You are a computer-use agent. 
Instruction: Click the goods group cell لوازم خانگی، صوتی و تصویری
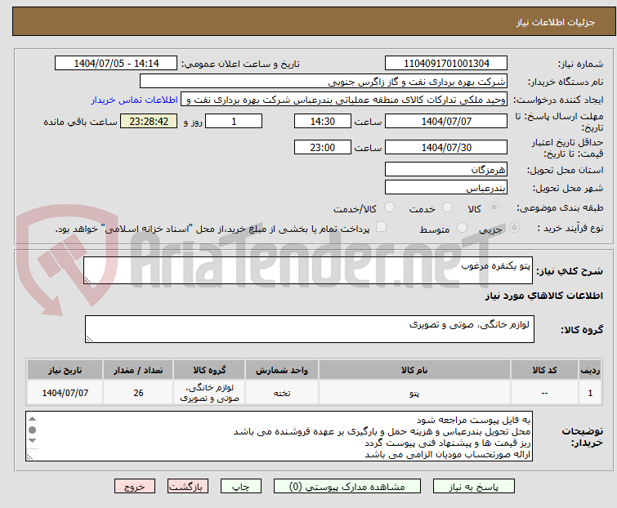click(x=209, y=392)
